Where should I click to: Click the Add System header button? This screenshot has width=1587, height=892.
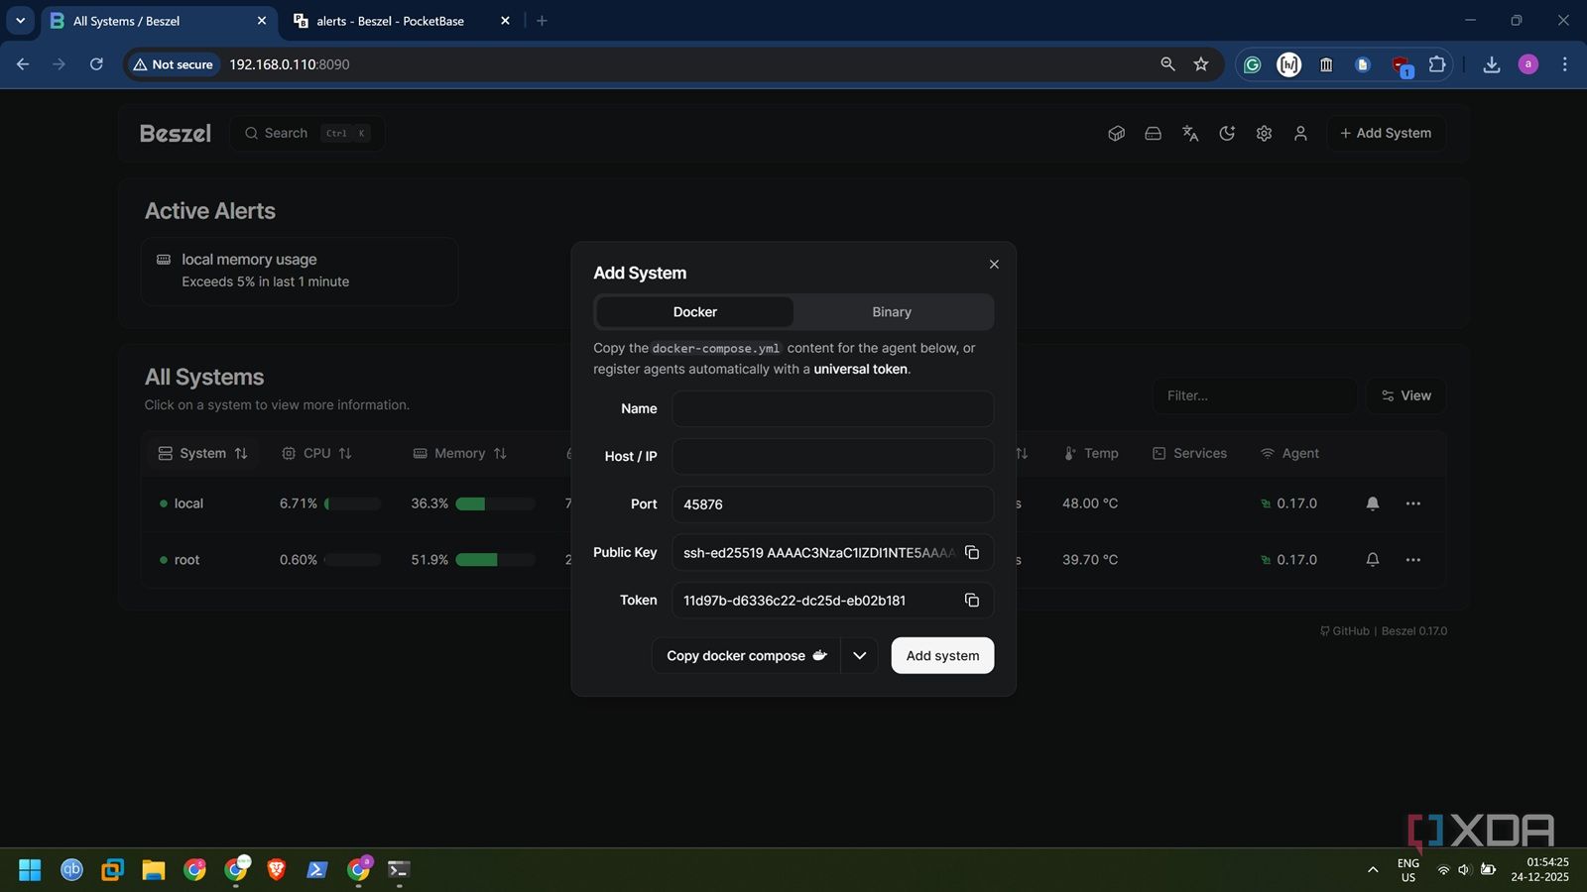click(x=1386, y=133)
